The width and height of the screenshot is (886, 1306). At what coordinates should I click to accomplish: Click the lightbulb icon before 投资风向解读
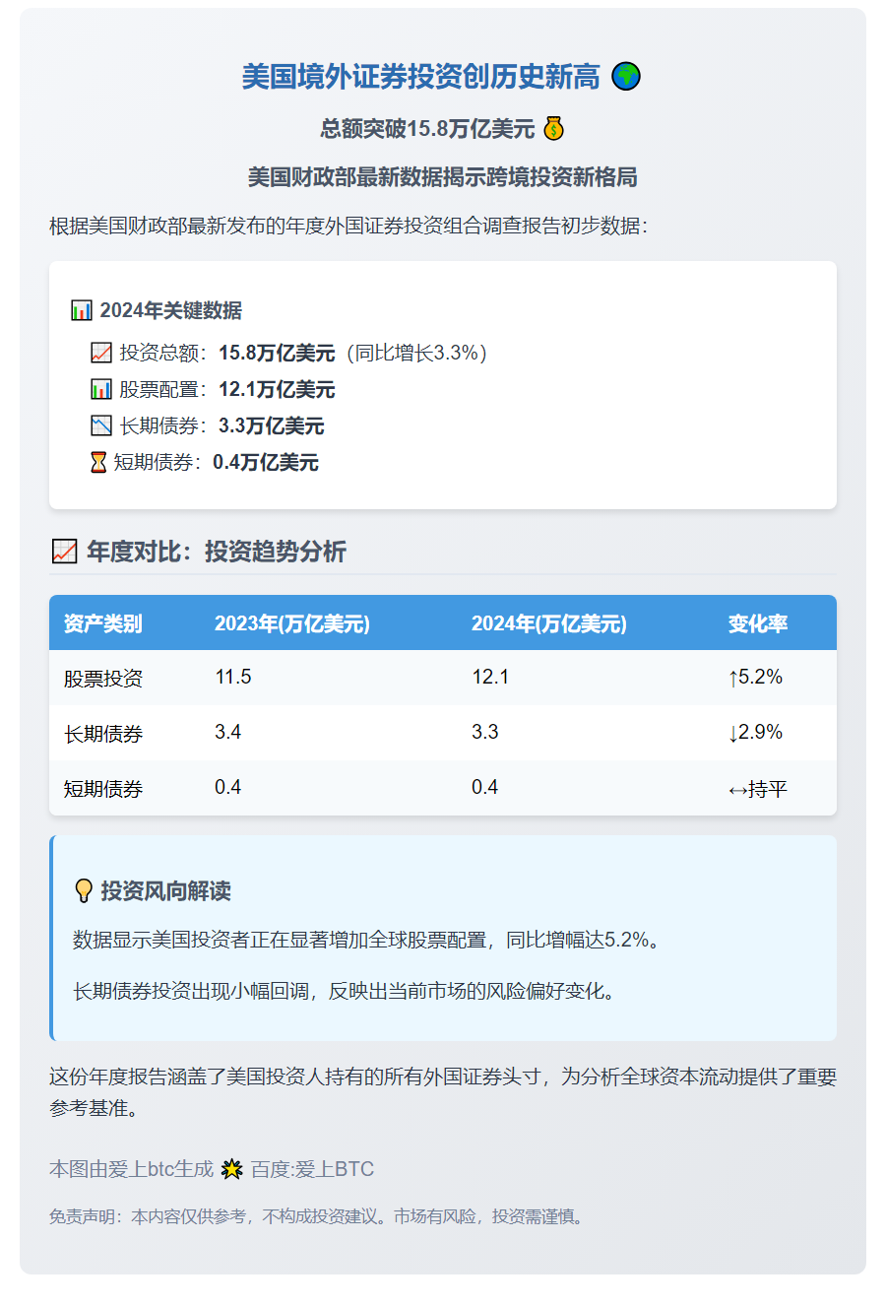(x=84, y=891)
